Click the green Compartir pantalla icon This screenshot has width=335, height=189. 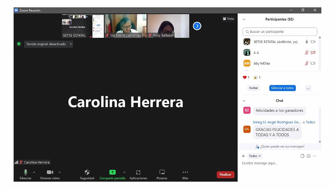coord(112,172)
